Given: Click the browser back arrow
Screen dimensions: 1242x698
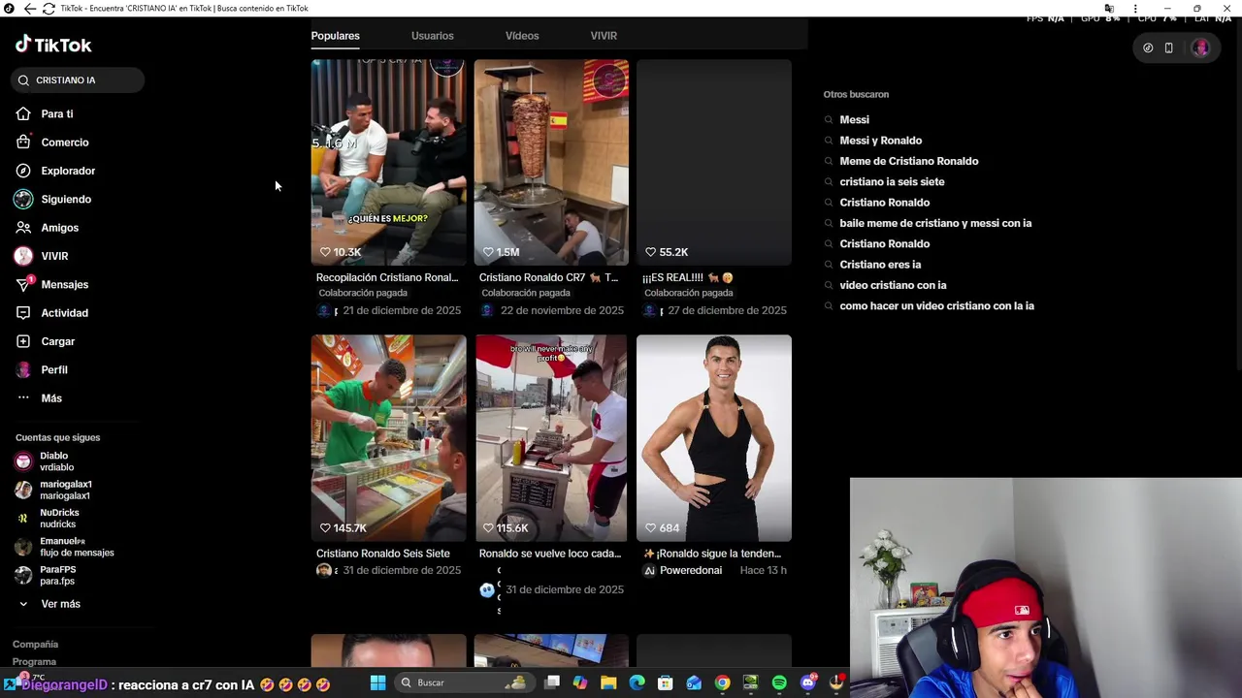Looking at the screenshot, I should (x=30, y=9).
